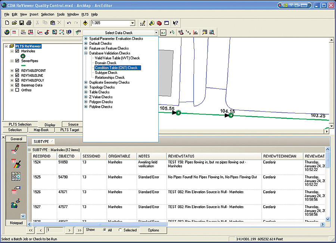Toggle the Basemap Data layer checkbox

pos(17,85)
